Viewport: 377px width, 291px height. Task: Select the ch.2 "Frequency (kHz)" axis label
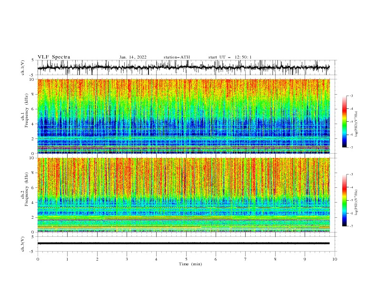pyautogui.click(x=27, y=189)
